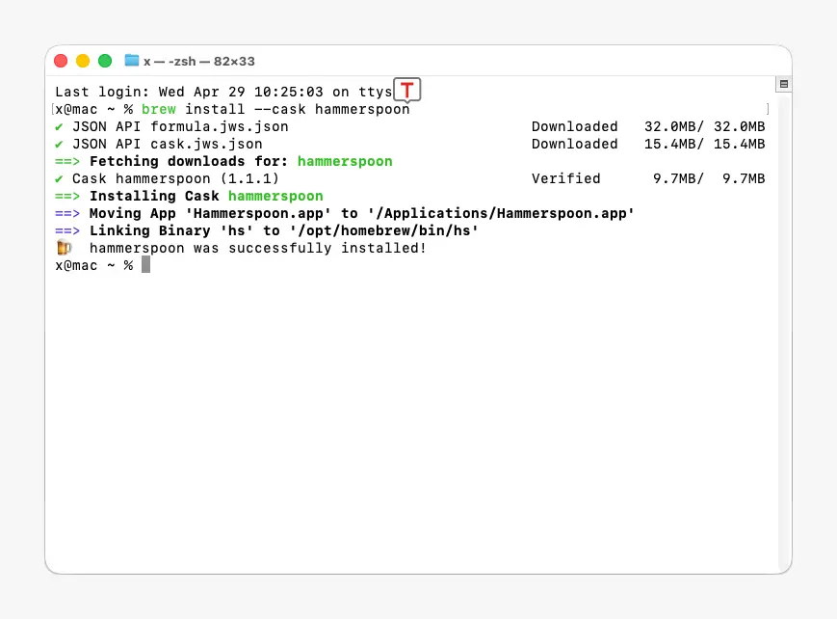The width and height of the screenshot is (837, 619).
Task: Click the window title 'x — -zsh — 82×33'
Action: [199, 62]
